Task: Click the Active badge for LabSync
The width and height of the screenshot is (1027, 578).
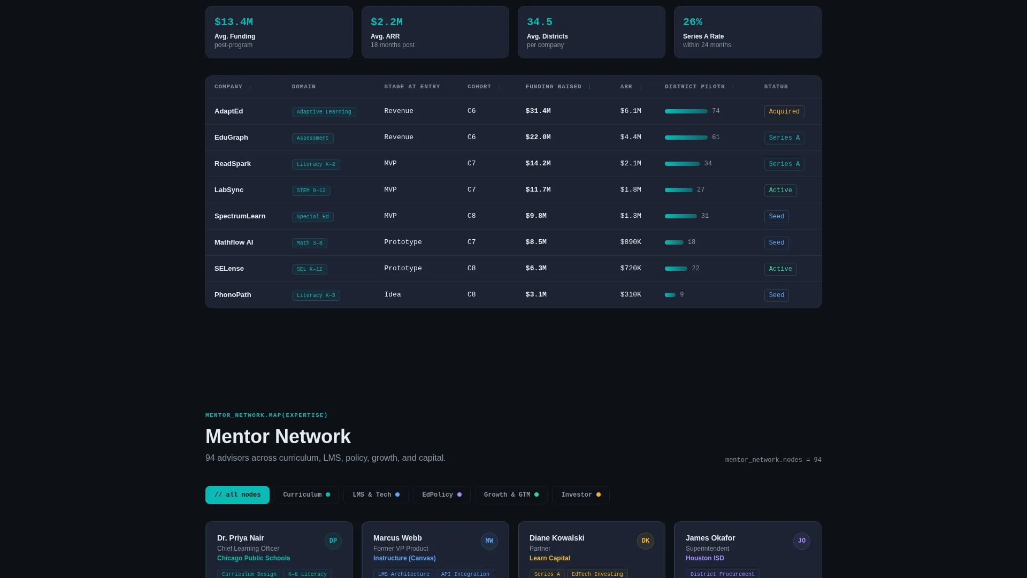Action: coord(780,191)
